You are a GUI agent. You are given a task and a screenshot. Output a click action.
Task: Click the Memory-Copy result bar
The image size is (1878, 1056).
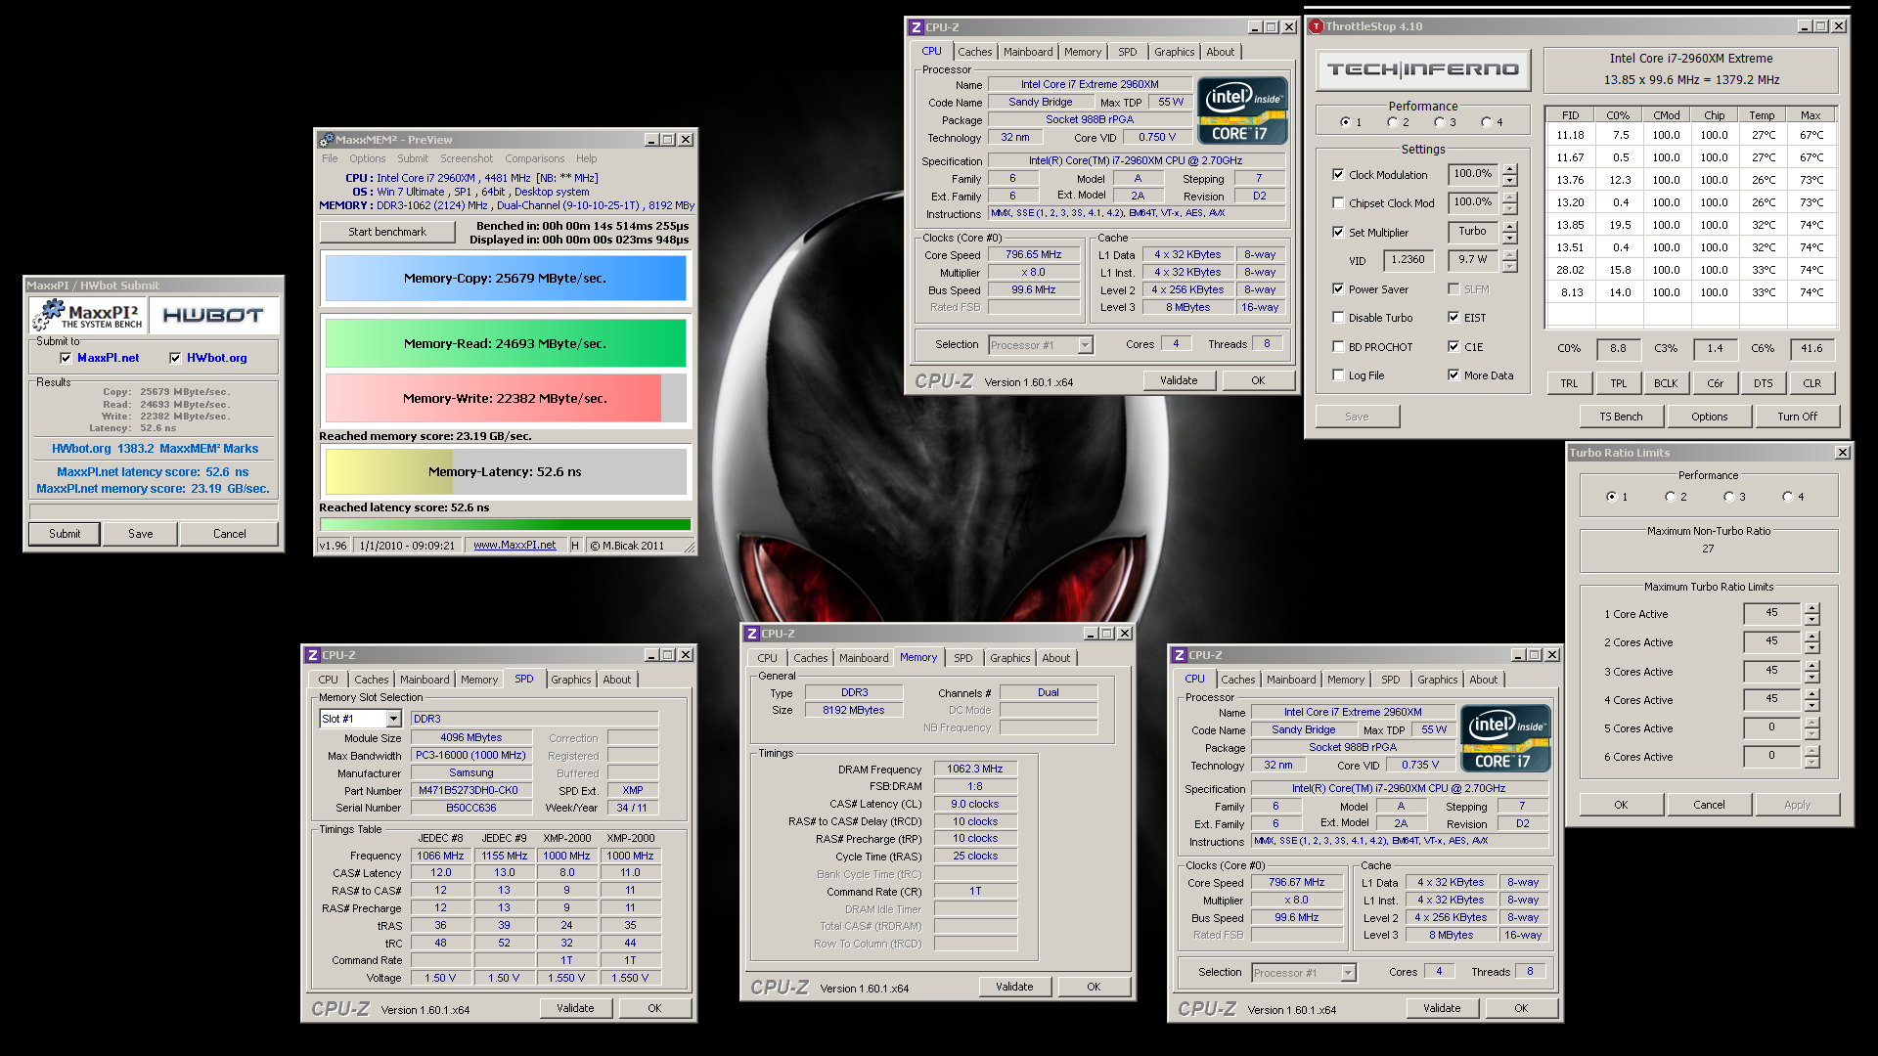coord(505,278)
